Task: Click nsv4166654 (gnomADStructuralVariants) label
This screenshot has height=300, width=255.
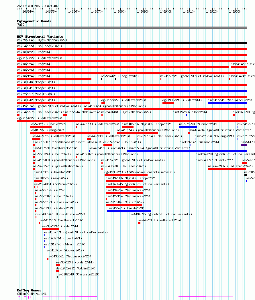Action: (x=116, y=106)
